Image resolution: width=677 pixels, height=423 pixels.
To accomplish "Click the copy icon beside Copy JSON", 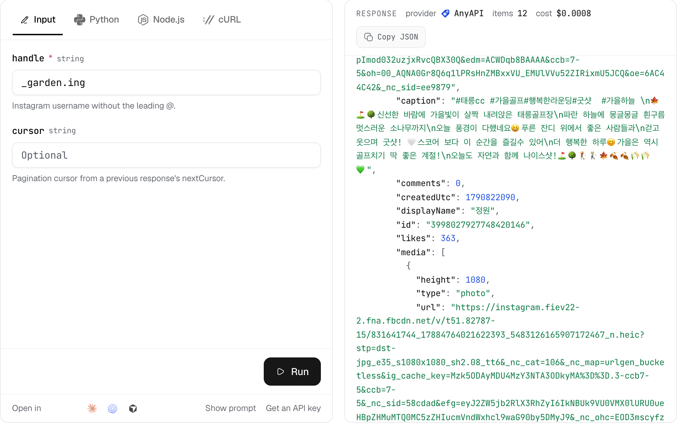I will pyautogui.click(x=368, y=37).
